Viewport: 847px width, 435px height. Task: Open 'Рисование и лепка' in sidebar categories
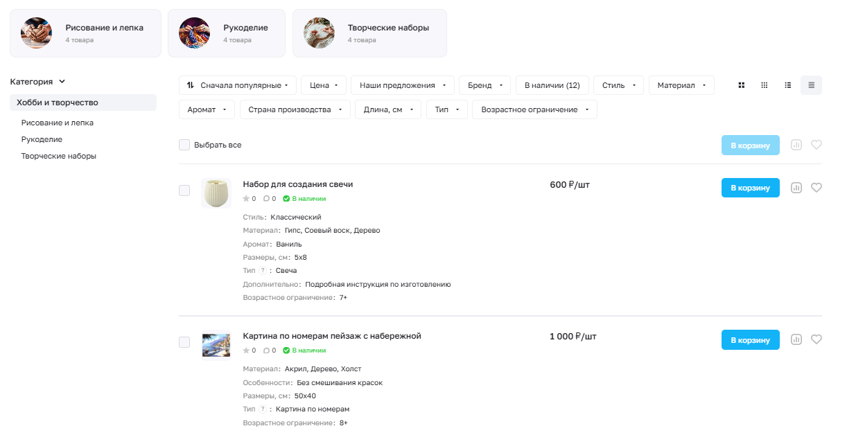click(58, 123)
